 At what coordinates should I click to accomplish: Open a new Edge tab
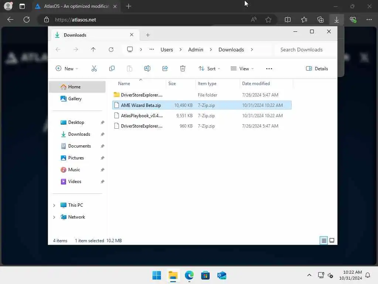click(129, 6)
